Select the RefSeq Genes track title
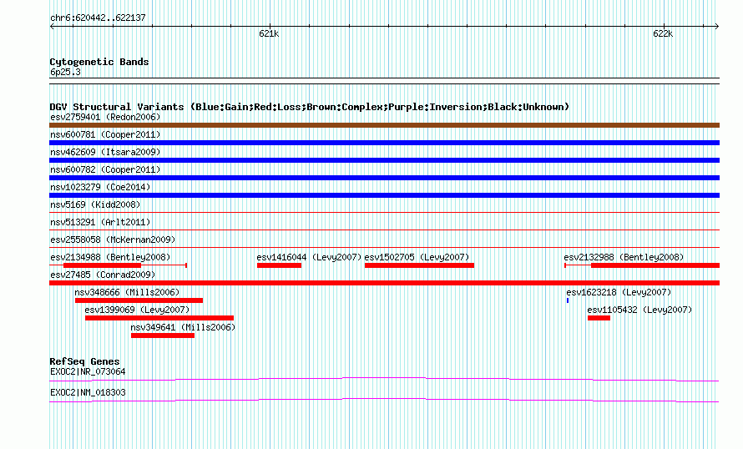Image resolution: width=743 pixels, height=449 pixels. 84,361
